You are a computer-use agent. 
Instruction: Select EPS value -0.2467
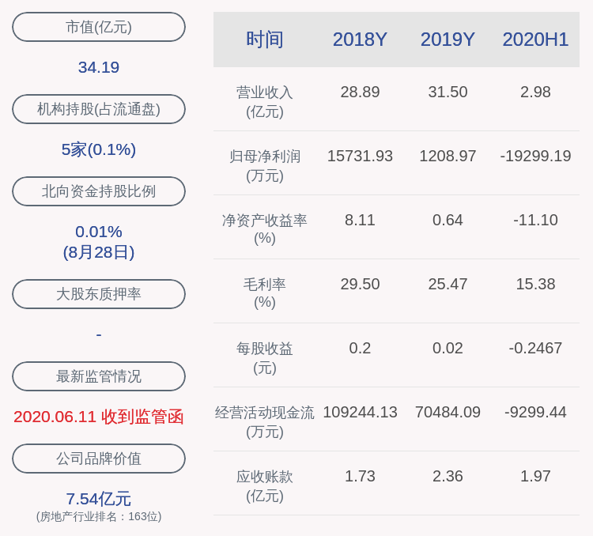click(x=535, y=348)
